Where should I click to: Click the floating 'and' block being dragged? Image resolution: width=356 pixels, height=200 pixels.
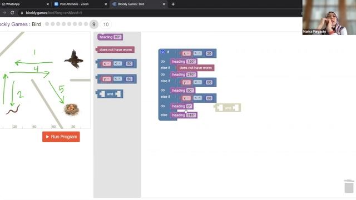pyautogui.click(x=228, y=108)
